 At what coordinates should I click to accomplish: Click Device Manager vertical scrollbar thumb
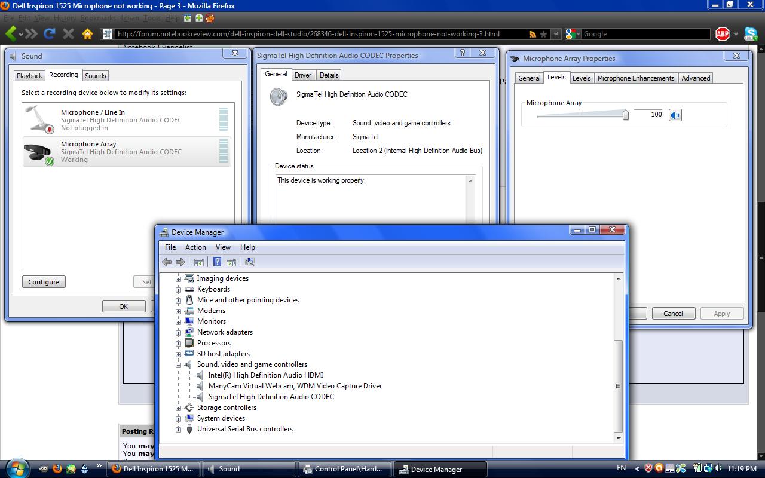click(619, 386)
